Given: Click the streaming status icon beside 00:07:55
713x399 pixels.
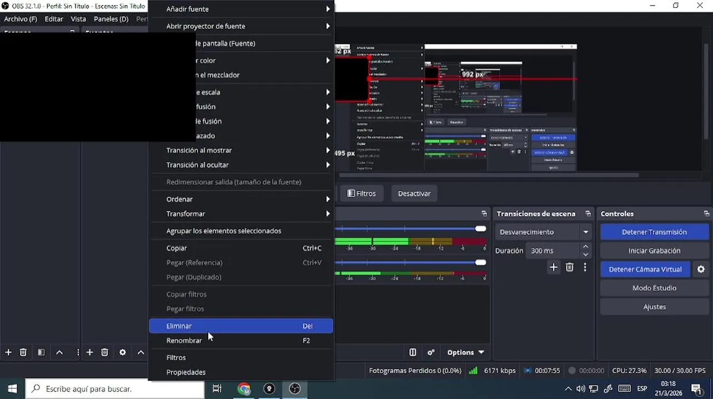Looking at the screenshot, I should click(x=528, y=371).
